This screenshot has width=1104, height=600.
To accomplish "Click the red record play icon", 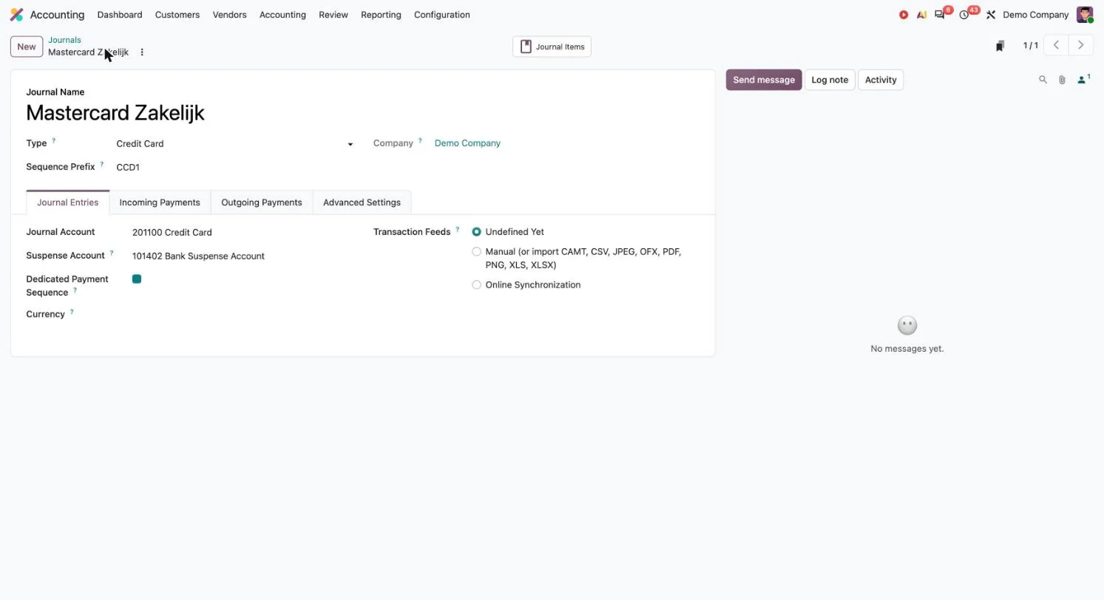I will tap(904, 15).
